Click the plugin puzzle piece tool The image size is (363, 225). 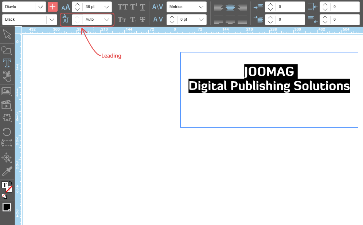pyautogui.click(x=7, y=118)
